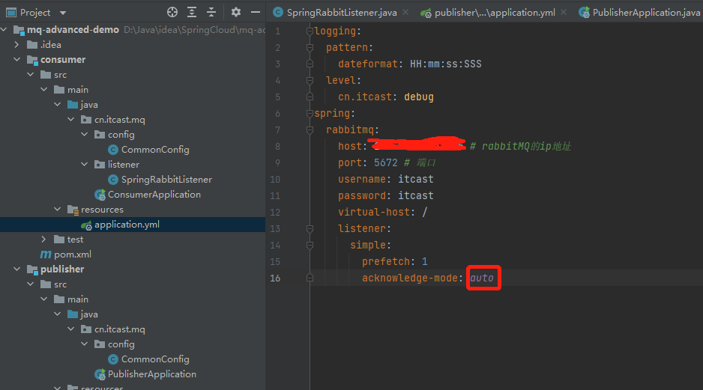Click the publisher module folder icon
703x390 pixels.
pos(32,269)
